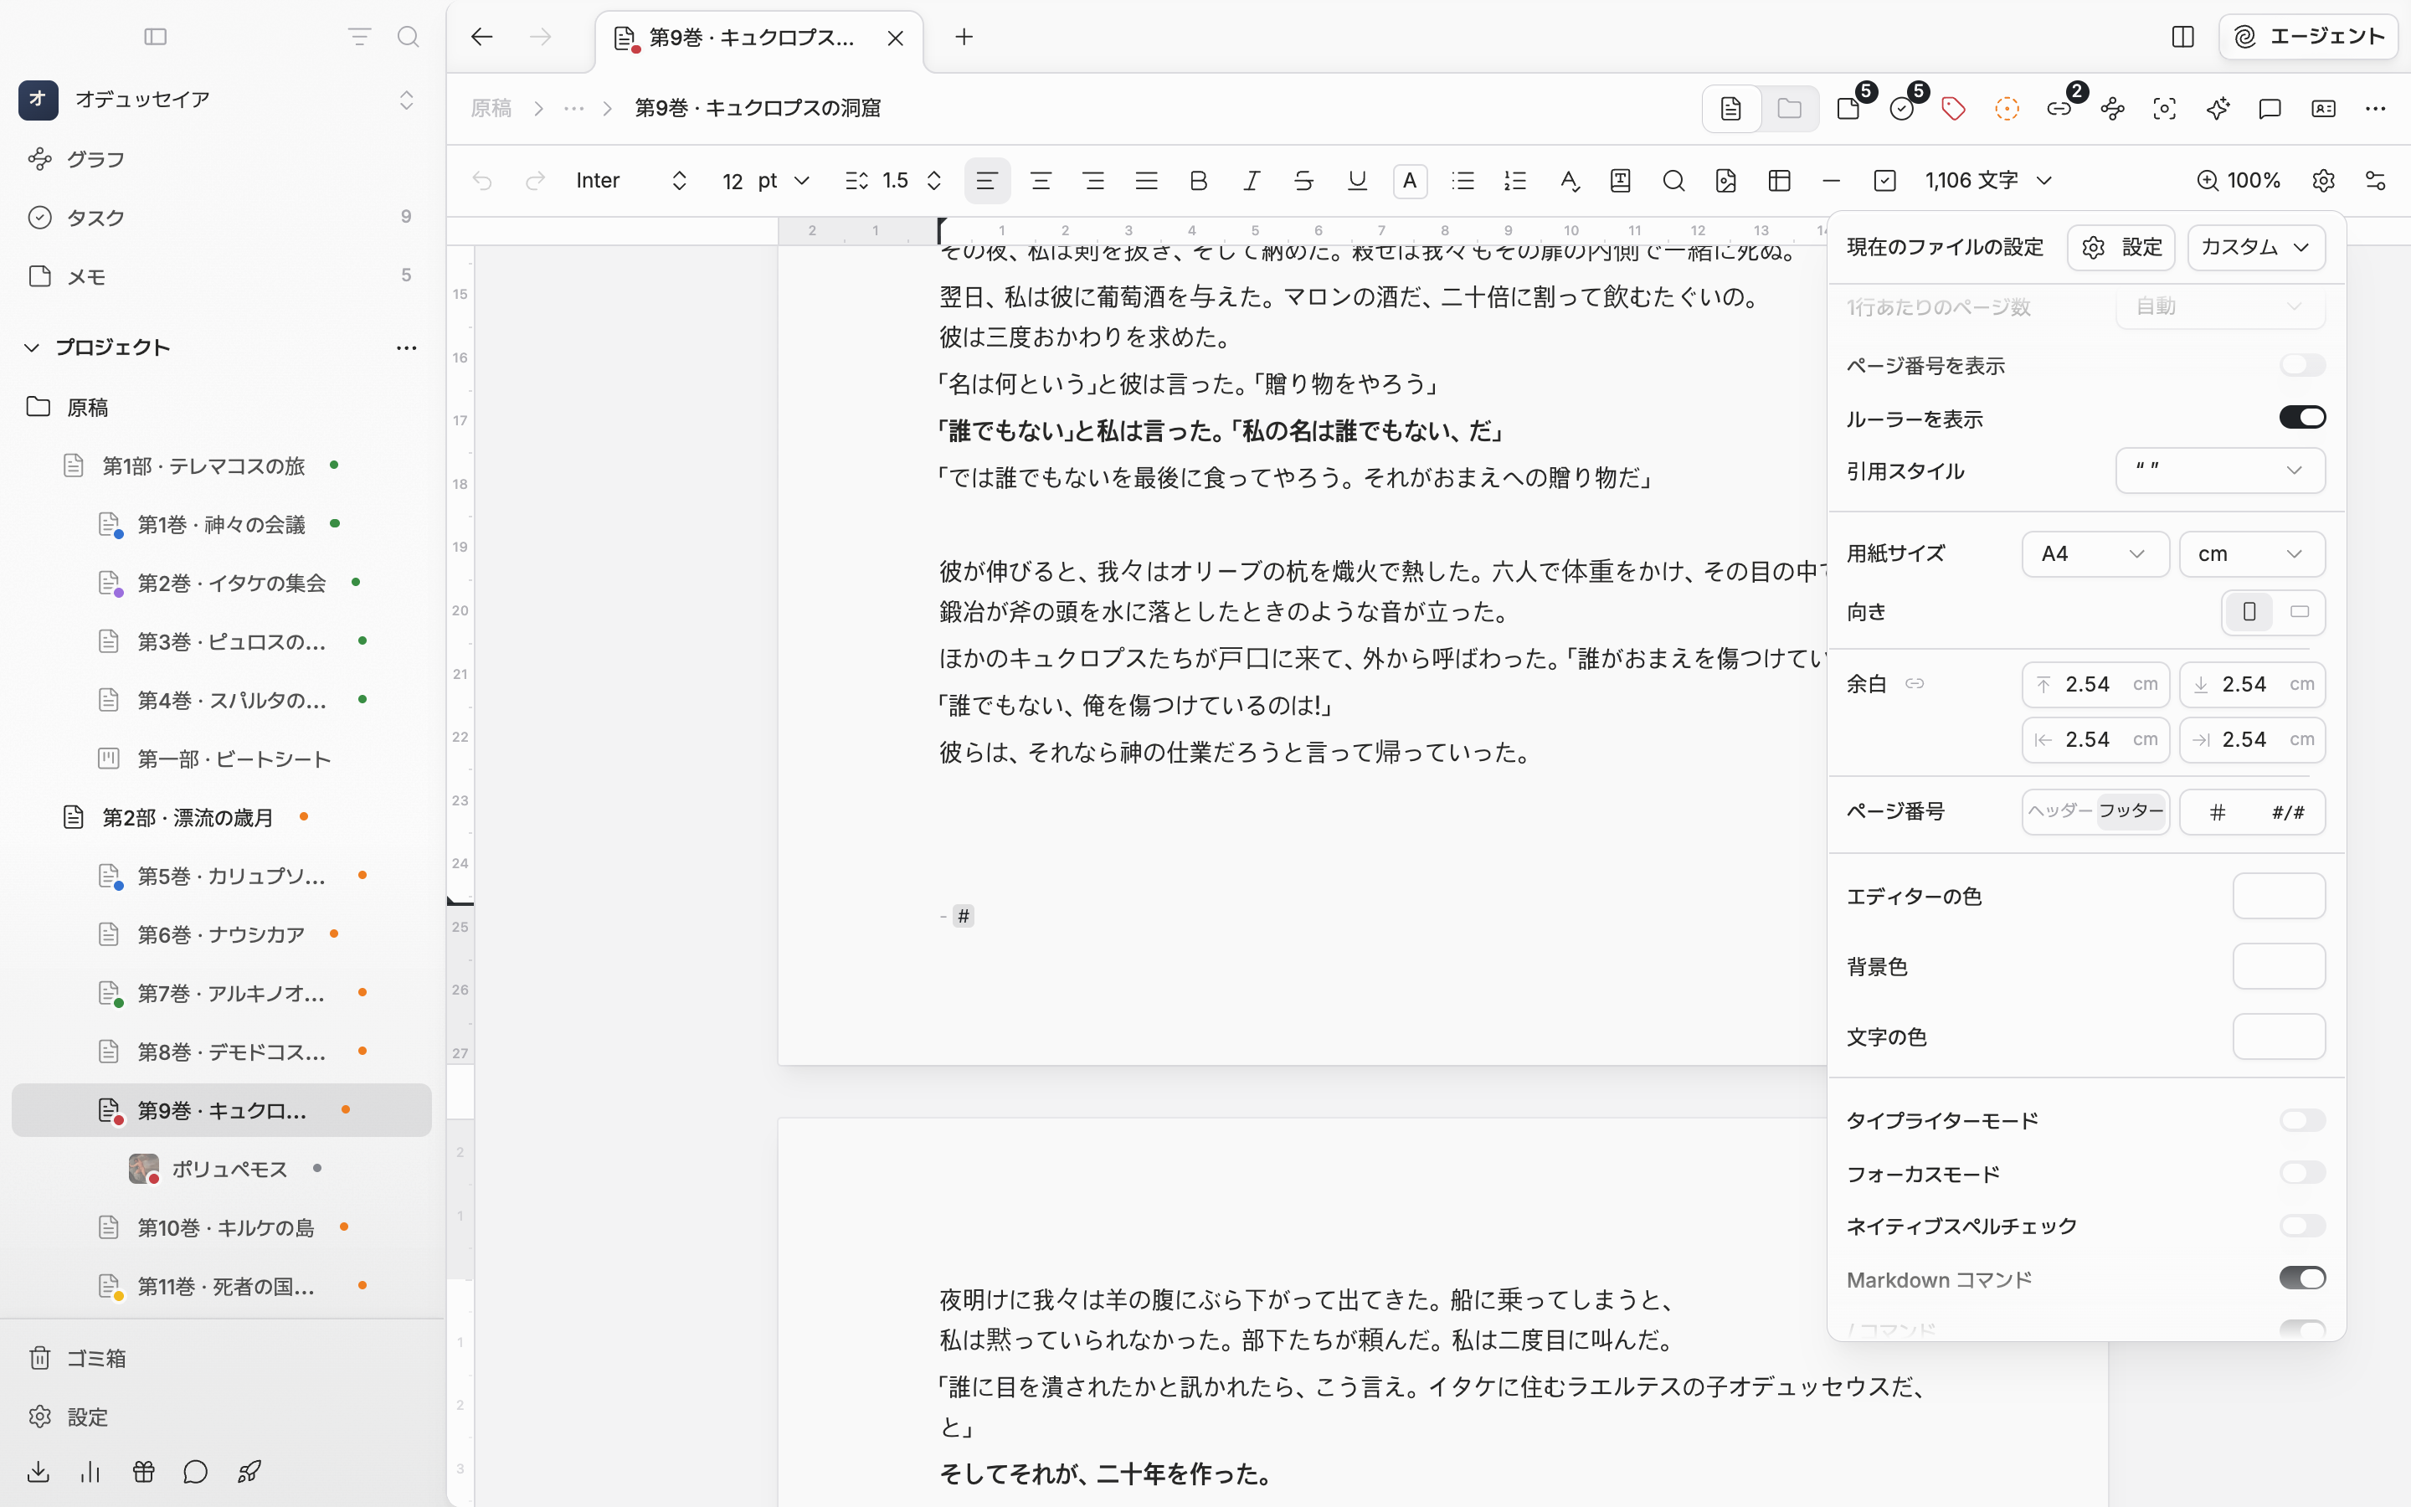Turn off the ルーラーを表示 switch
2411x1507 pixels.
[x=2302, y=417]
